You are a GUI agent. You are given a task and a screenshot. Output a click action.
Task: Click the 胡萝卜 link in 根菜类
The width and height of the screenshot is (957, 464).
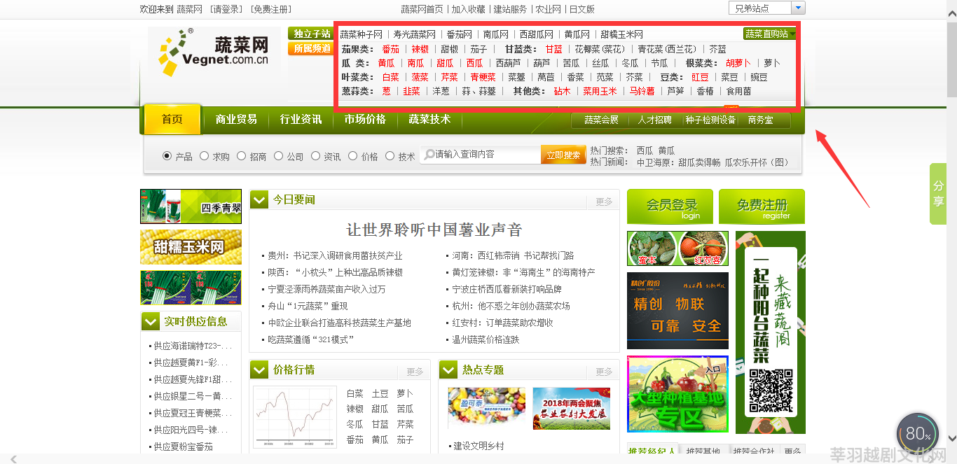click(x=738, y=63)
